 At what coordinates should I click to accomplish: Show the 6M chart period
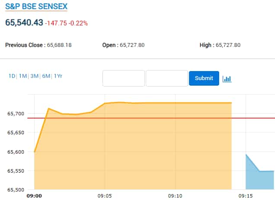[46, 76]
